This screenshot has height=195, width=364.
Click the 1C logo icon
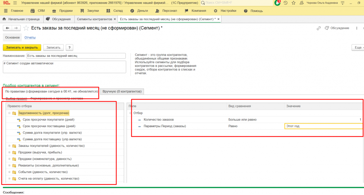[6, 3]
